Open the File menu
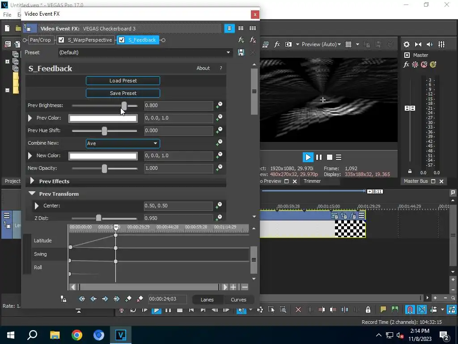 coord(7,14)
